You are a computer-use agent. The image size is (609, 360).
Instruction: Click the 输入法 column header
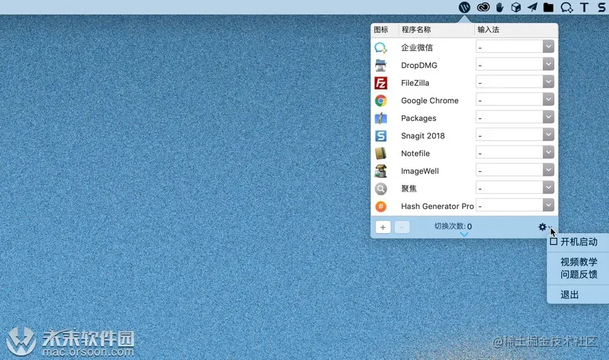pos(488,29)
